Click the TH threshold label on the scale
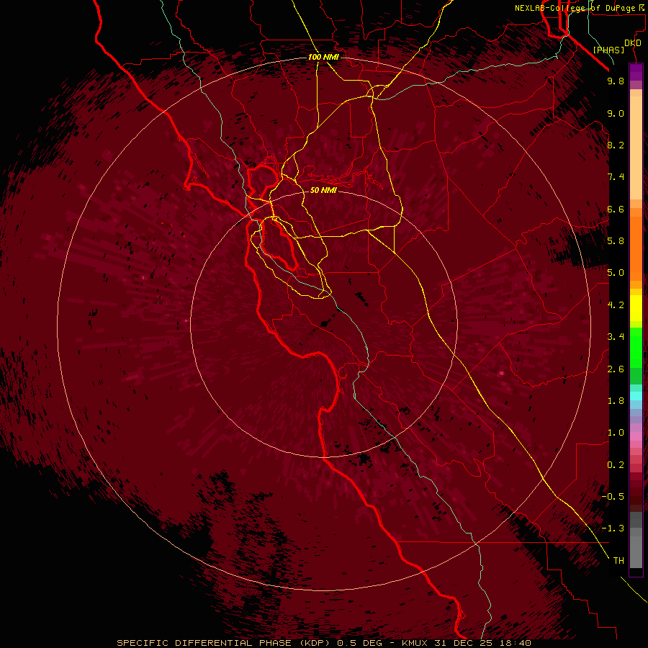This screenshot has width=648, height=648. (x=618, y=561)
